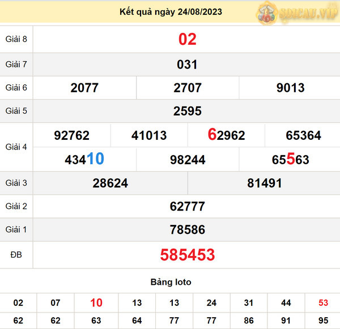The height and width of the screenshot is (329, 340).
Task: Select the Giải 1 number 78586
Action: point(187,230)
